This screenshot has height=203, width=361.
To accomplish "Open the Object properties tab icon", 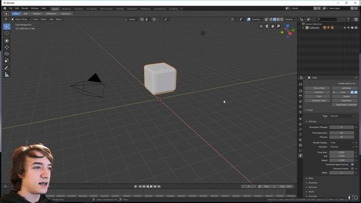I will point(301,119).
